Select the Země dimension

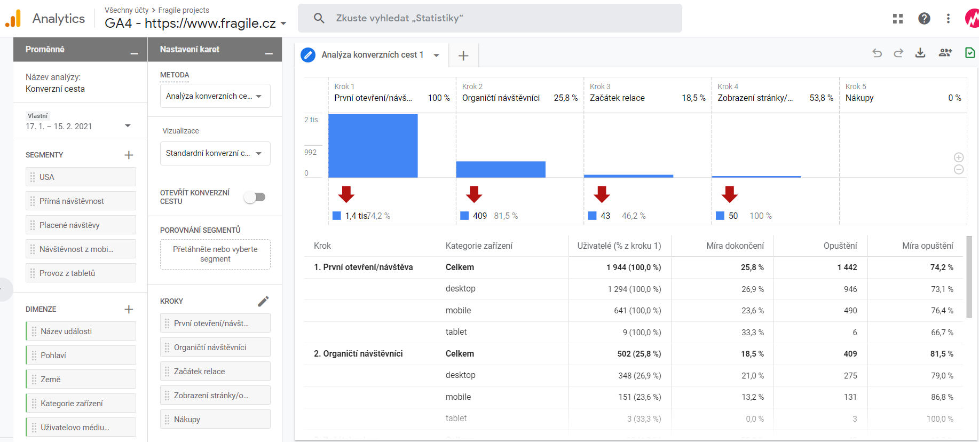coord(81,379)
